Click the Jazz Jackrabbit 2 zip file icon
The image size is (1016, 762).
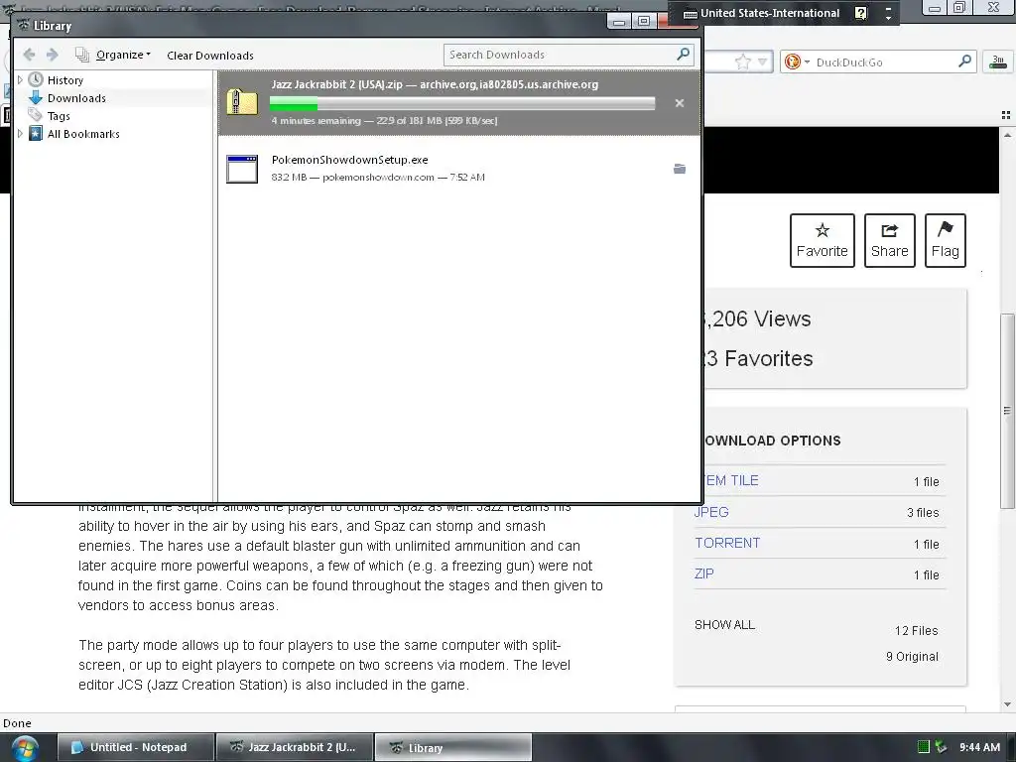[242, 102]
